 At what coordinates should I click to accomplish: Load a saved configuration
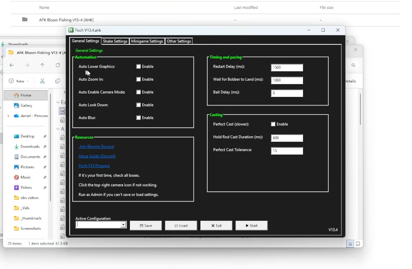click(181, 226)
